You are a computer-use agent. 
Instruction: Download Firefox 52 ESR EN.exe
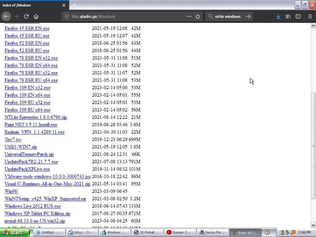27,43
